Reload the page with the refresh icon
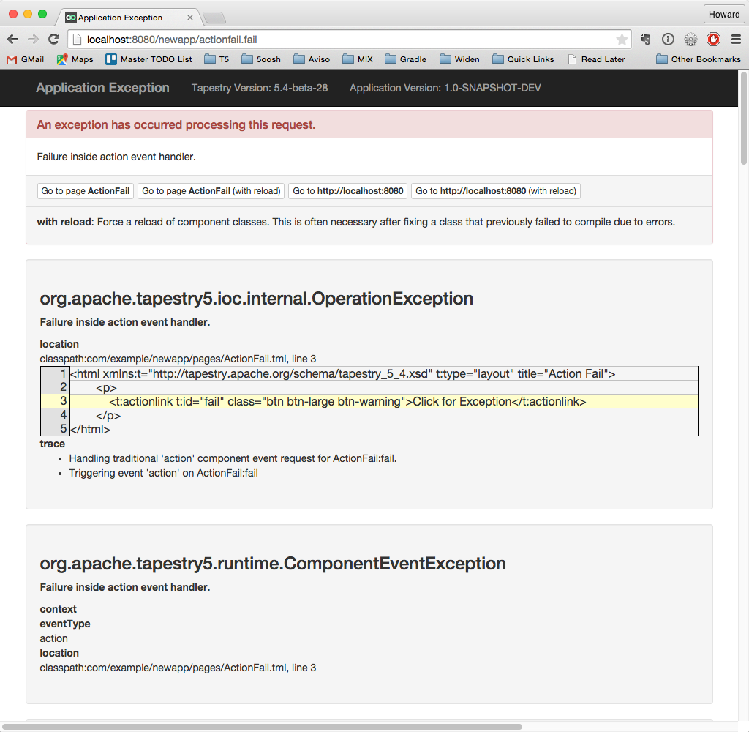 point(53,40)
